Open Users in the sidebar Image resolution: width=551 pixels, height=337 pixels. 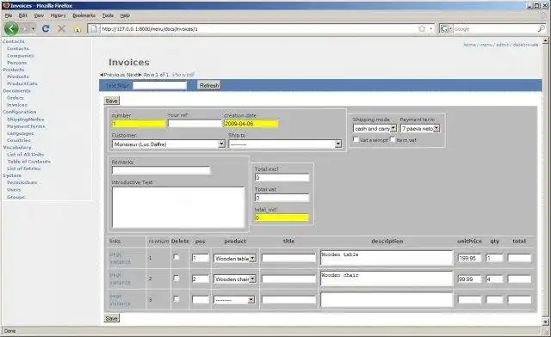point(14,189)
